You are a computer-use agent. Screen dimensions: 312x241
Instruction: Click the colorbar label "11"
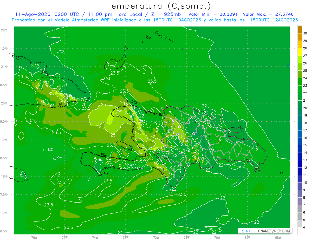pyautogui.click(x=305, y=175)
